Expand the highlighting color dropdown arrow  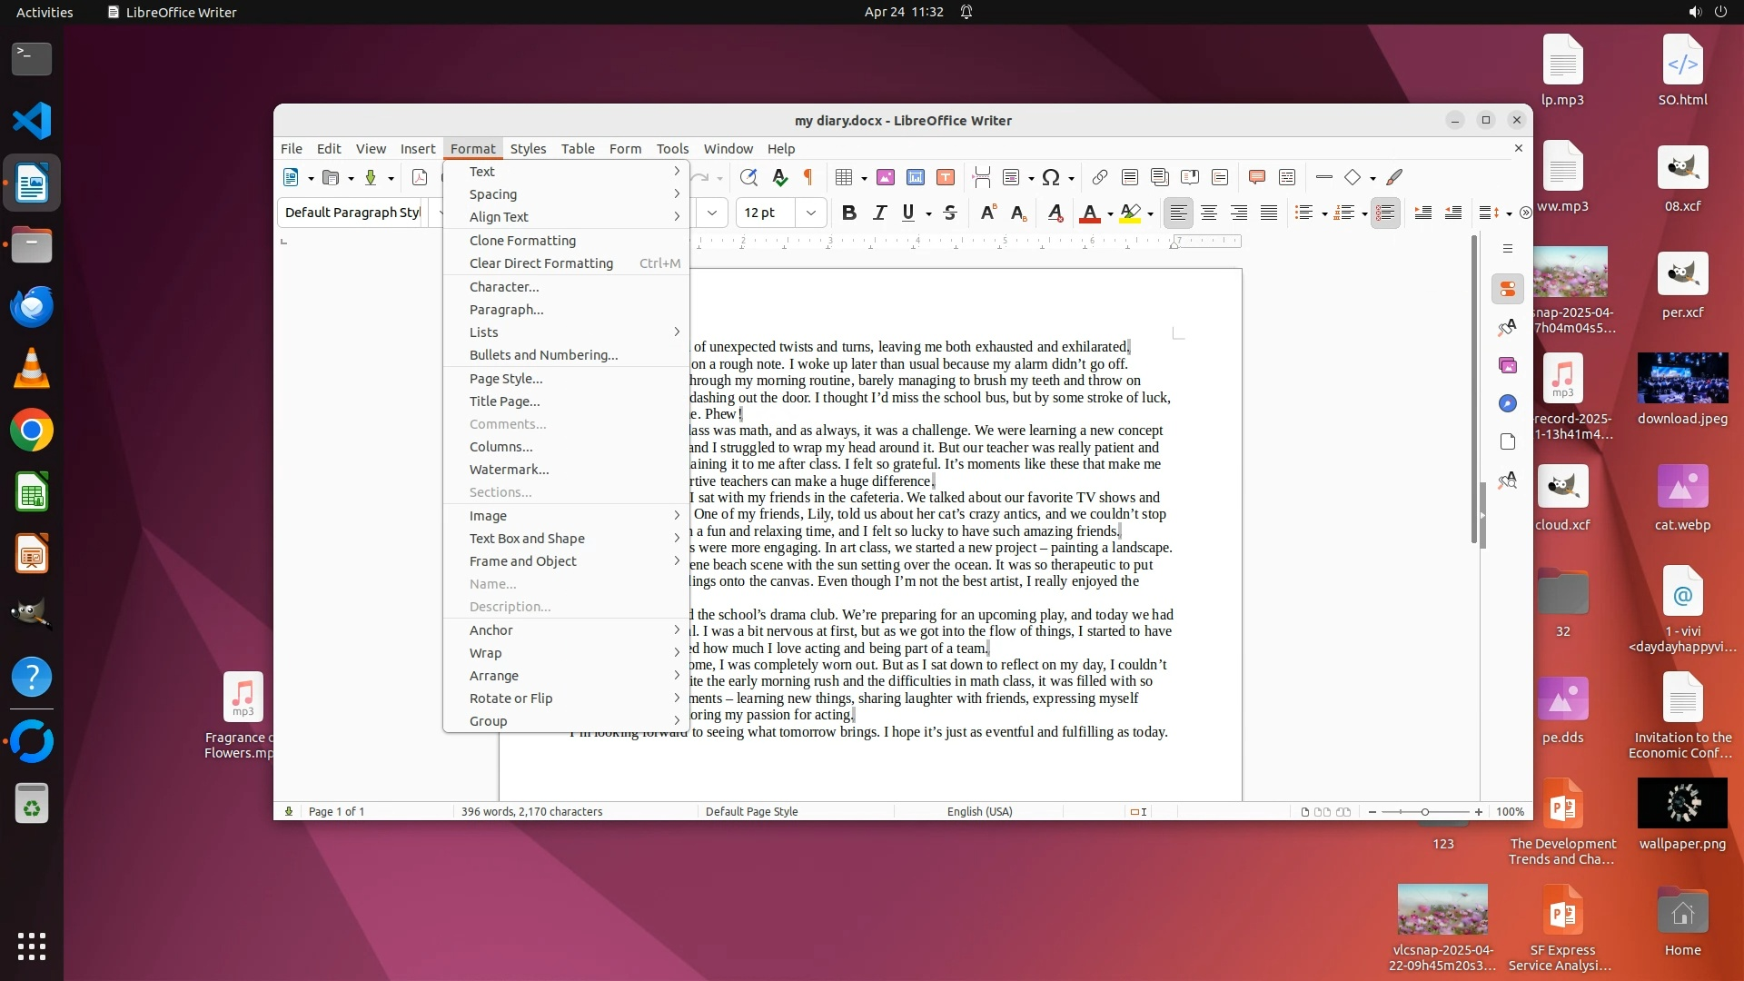tap(1151, 214)
